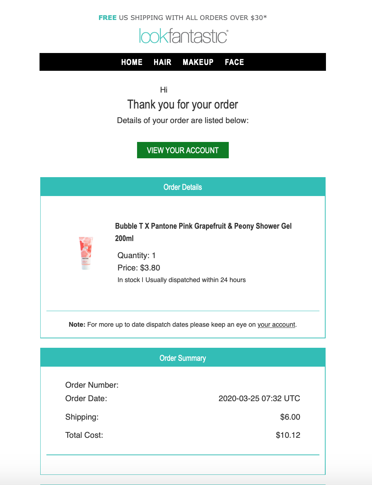Screen dimensions: 372x485
Task: Click the Order Summary header
Action: pyautogui.click(x=183, y=358)
